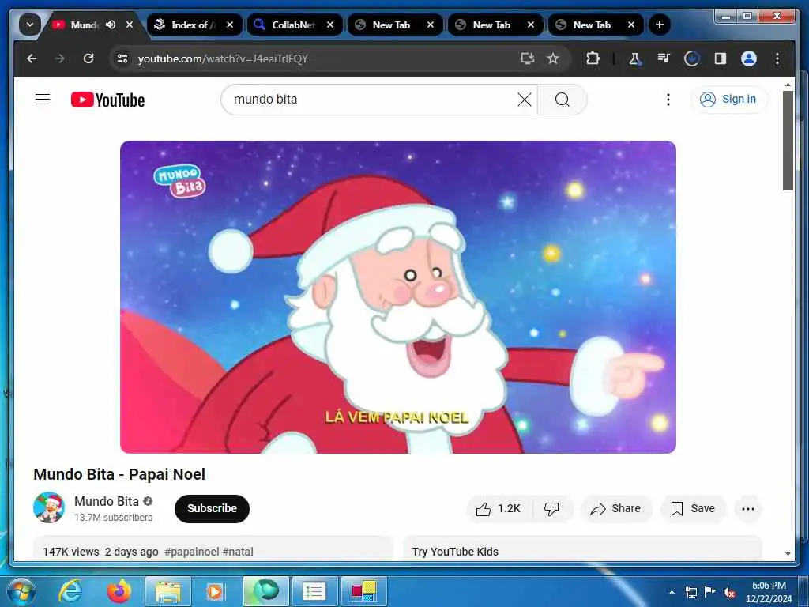The height and width of the screenshot is (607, 809).
Task: Launch Internet Explorer from taskbar
Action: click(x=70, y=591)
